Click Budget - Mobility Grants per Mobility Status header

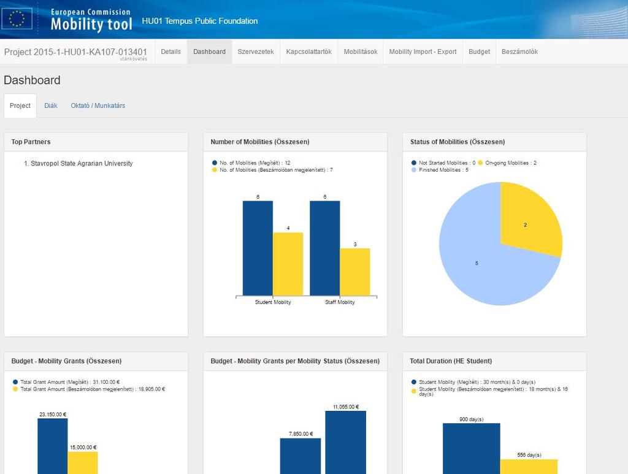tap(295, 361)
